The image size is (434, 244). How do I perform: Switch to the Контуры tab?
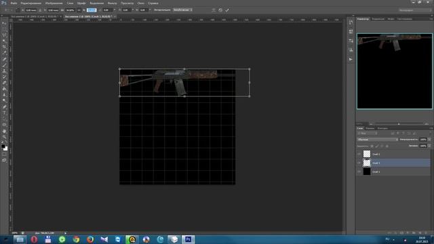[x=382, y=128]
